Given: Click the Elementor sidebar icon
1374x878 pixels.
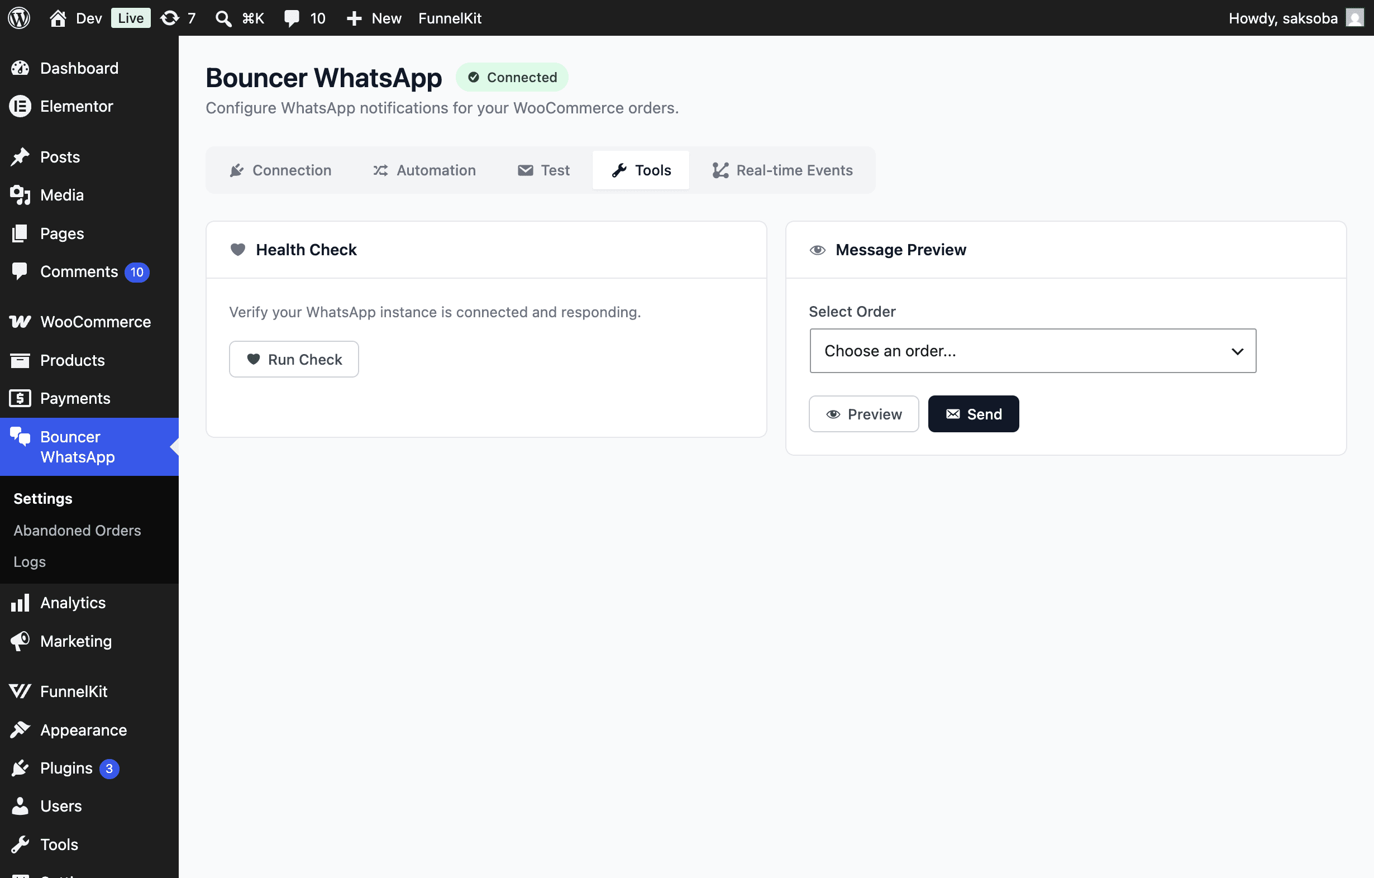Looking at the screenshot, I should pos(20,106).
